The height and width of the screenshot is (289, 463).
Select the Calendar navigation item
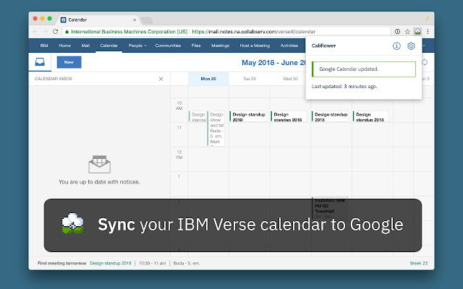coord(109,46)
